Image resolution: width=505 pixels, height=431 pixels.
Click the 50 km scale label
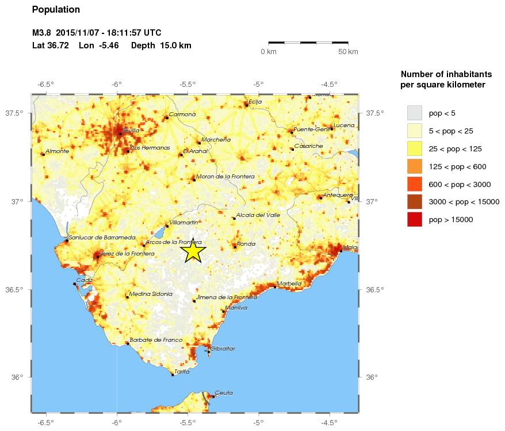(348, 52)
